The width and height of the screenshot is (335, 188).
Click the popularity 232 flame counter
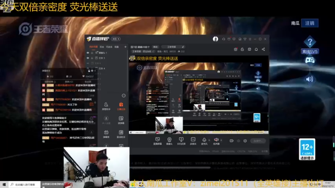[x=181, y=51]
